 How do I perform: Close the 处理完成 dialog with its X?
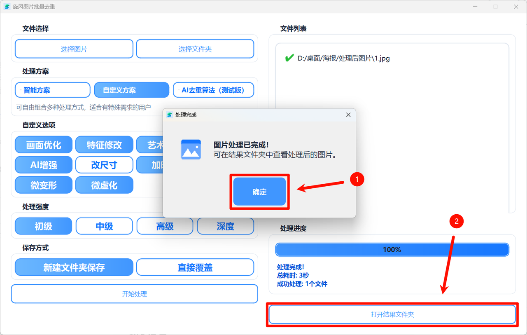[x=348, y=115]
